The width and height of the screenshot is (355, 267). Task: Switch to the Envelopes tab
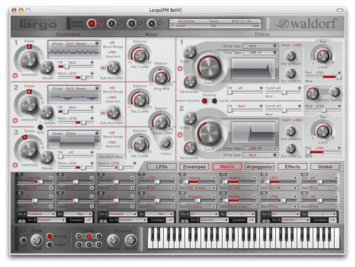[x=194, y=167]
